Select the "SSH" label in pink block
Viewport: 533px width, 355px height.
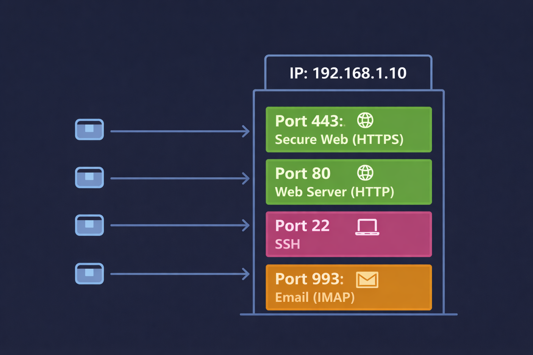coord(287,244)
